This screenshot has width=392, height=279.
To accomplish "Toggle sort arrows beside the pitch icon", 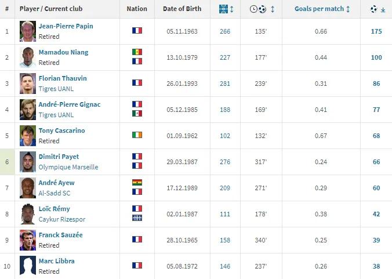I will (x=232, y=9).
